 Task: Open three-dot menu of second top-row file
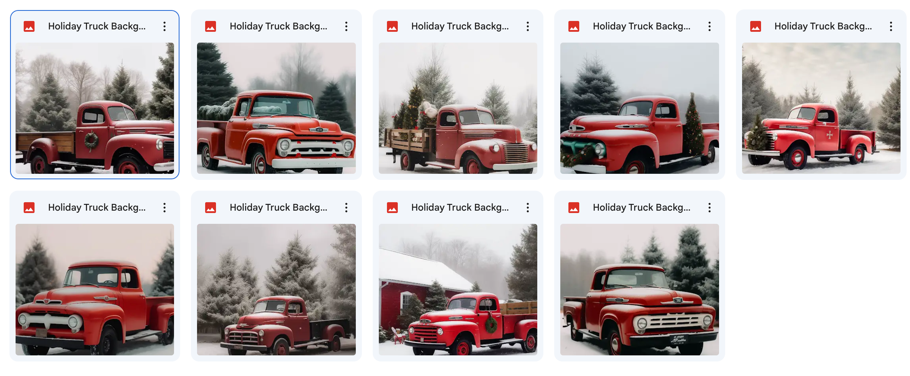(346, 26)
